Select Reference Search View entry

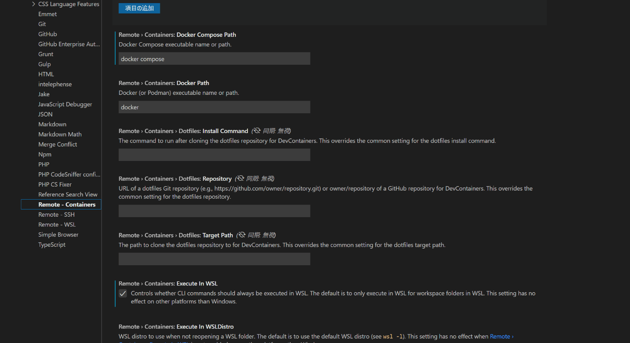tap(68, 195)
